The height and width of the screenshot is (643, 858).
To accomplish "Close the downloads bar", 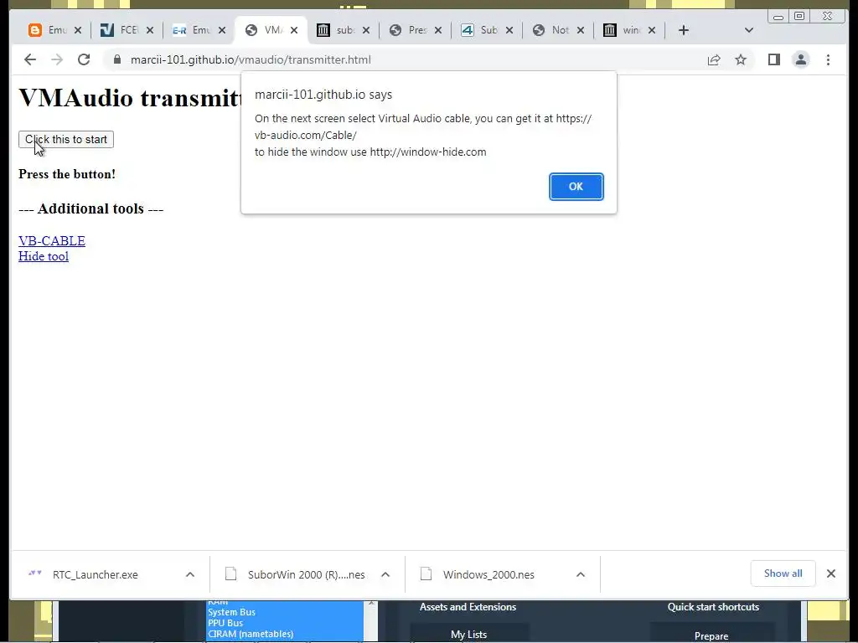I will click(830, 574).
